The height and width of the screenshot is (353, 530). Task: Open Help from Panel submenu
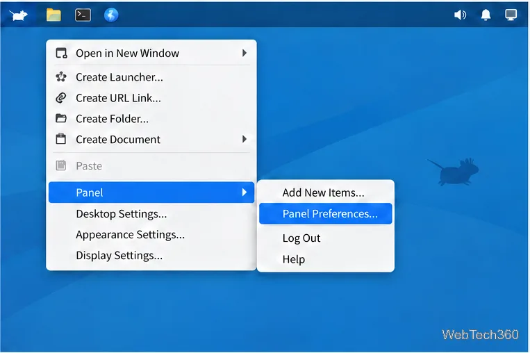pyautogui.click(x=326, y=259)
